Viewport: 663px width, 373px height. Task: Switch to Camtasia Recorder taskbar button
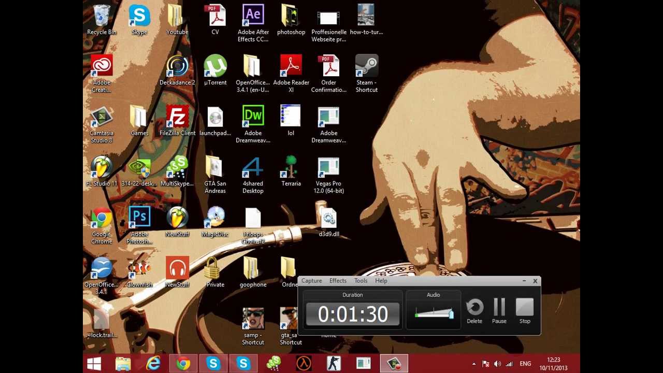click(x=394, y=364)
